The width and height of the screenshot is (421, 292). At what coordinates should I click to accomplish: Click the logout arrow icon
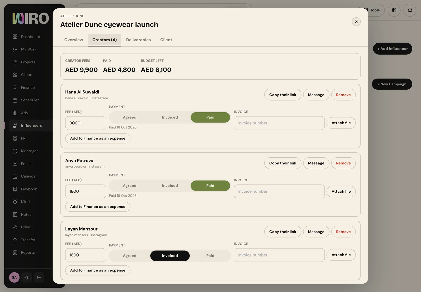(39, 277)
